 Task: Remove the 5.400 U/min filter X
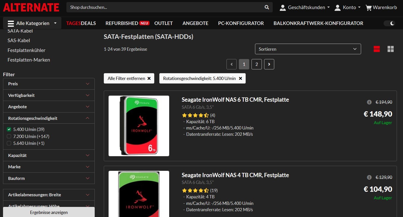click(240, 78)
